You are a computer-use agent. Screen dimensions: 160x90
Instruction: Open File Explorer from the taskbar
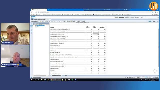42,80
